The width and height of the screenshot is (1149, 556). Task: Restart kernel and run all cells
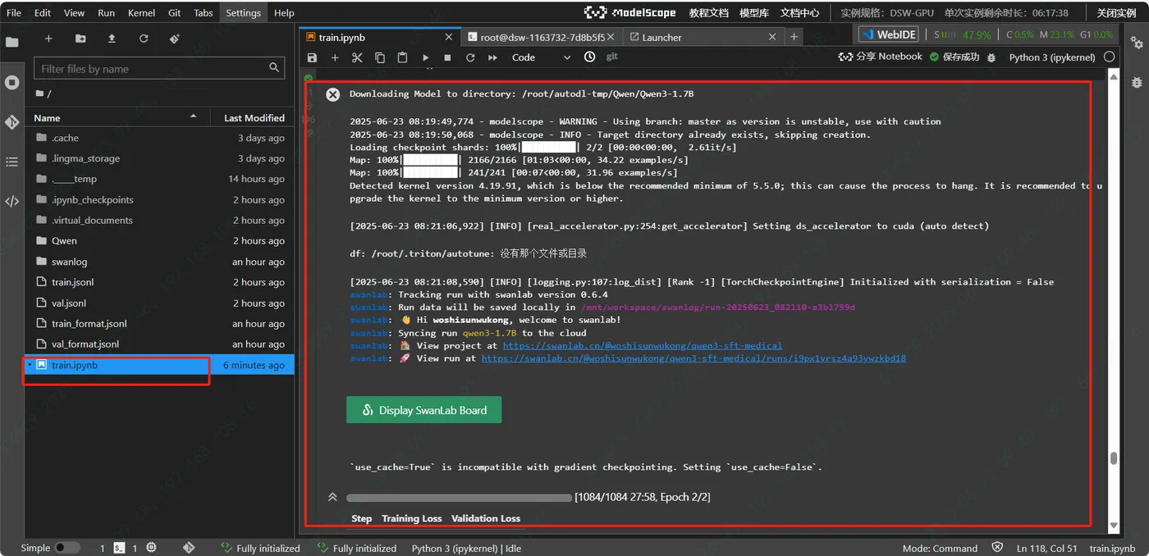click(x=492, y=57)
